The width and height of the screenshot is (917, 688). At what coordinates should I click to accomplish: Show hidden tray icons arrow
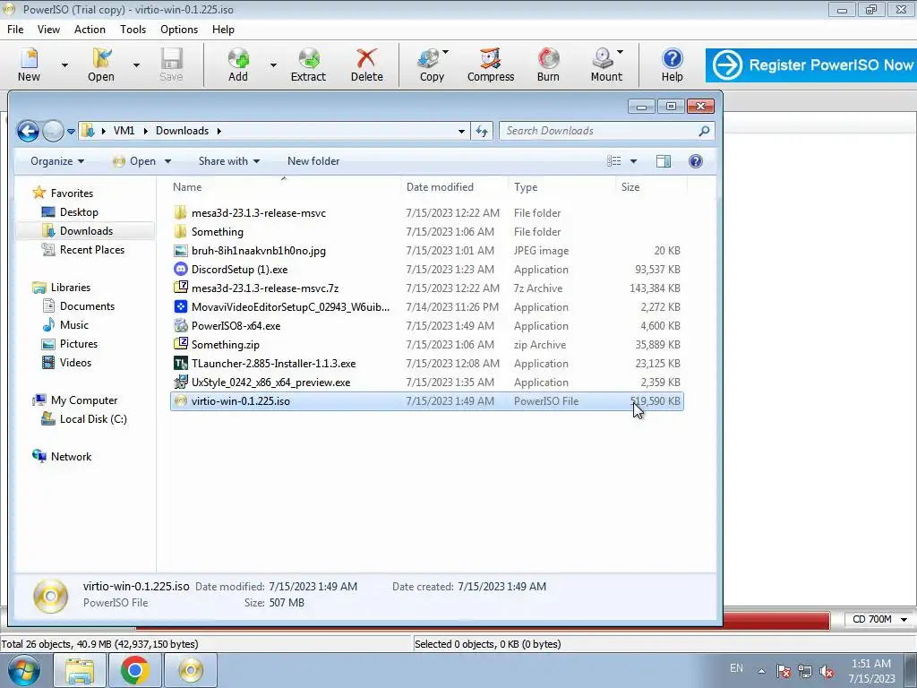761,671
